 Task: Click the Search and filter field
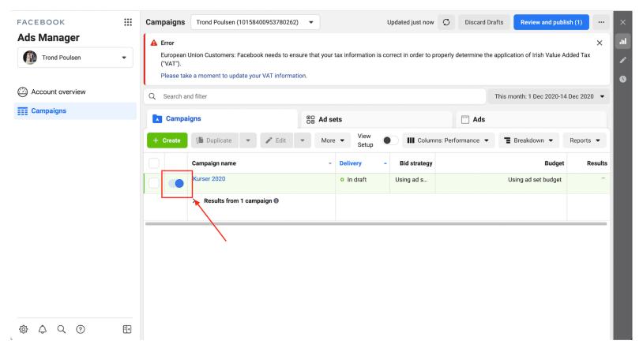[x=315, y=96]
